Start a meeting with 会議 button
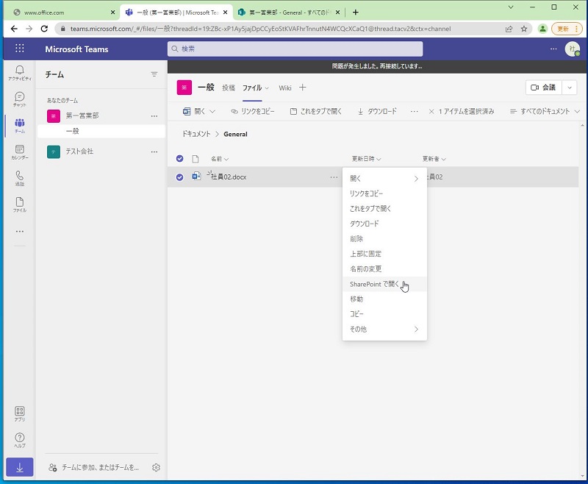This screenshot has width=588, height=484. pyautogui.click(x=543, y=88)
